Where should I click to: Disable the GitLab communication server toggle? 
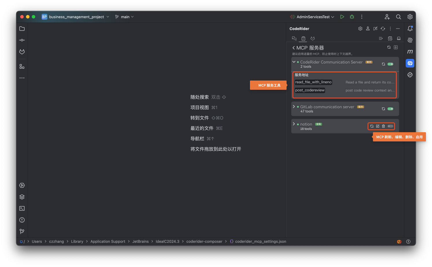(390, 109)
